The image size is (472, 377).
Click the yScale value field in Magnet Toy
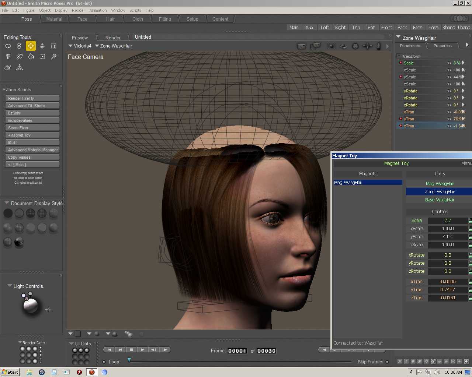[448, 237]
